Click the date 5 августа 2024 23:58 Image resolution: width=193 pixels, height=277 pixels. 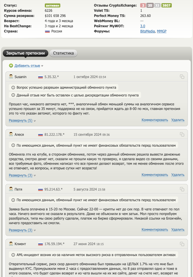[x=89, y=189]
